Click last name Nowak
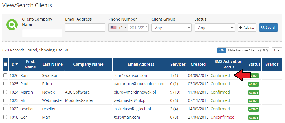This screenshot has height=123, width=285. (x=48, y=92)
